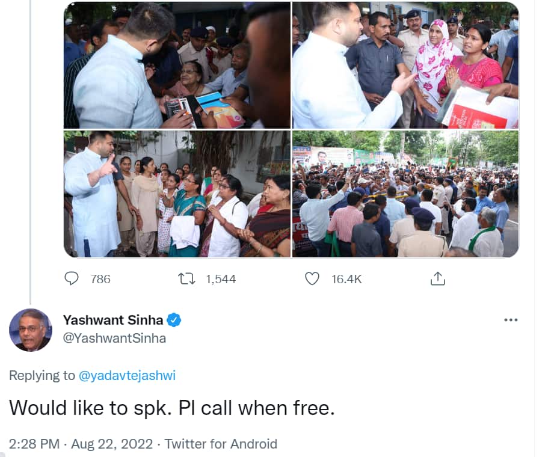This screenshot has width=560, height=457.
Task: Open the @YashwantSinha handle
Action: click(114, 338)
